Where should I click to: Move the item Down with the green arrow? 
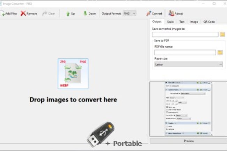[x=85, y=14]
